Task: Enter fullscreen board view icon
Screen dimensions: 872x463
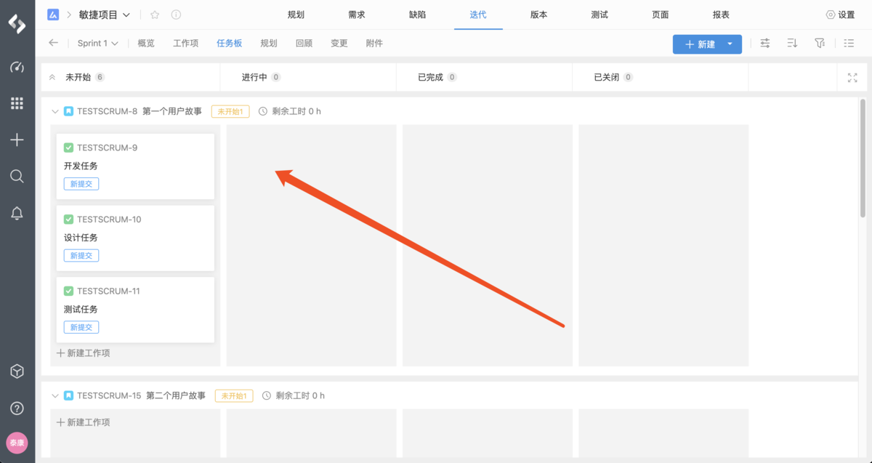Action: [852, 78]
